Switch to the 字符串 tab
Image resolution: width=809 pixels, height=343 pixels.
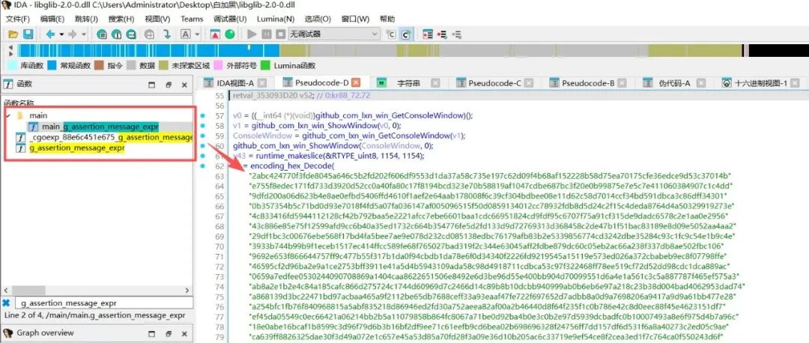pos(409,83)
